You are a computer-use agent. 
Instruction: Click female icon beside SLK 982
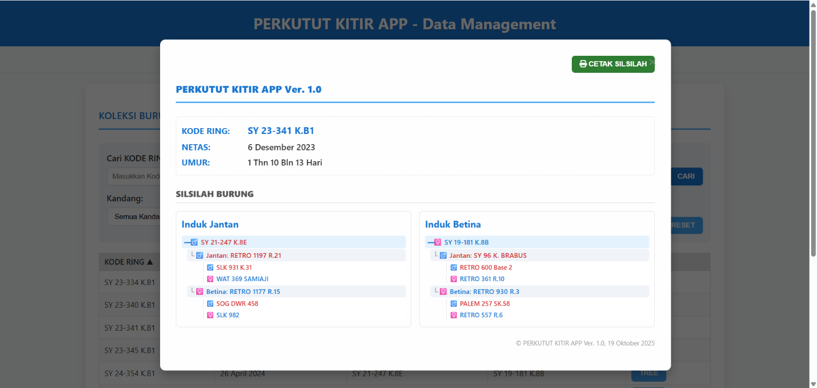210,315
